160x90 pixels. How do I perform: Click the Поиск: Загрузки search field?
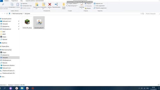(152, 13)
